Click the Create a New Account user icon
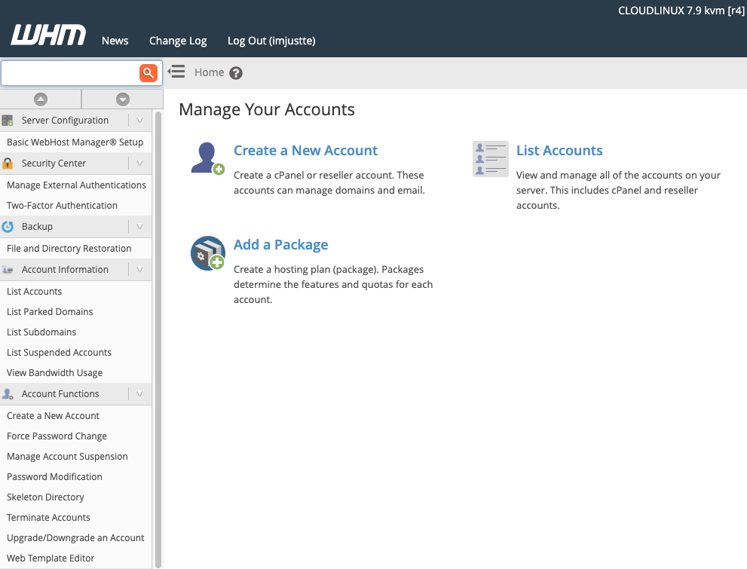Image resolution: width=747 pixels, height=569 pixels. tap(207, 158)
